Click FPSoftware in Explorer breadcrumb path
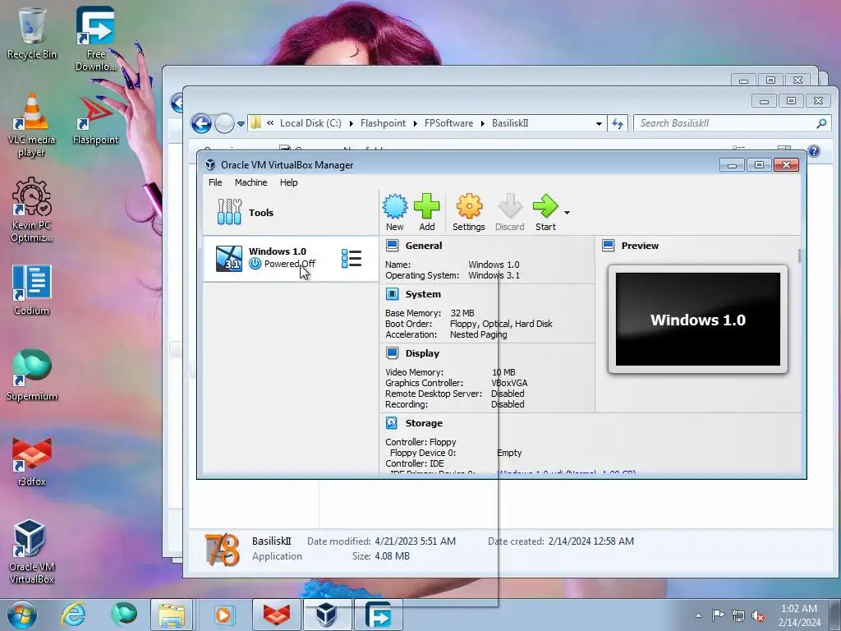 click(x=449, y=123)
